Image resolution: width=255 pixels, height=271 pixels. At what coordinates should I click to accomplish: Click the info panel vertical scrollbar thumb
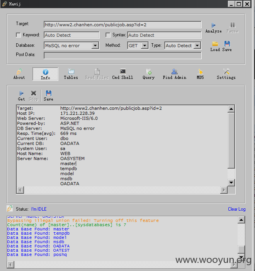tap(231, 140)
